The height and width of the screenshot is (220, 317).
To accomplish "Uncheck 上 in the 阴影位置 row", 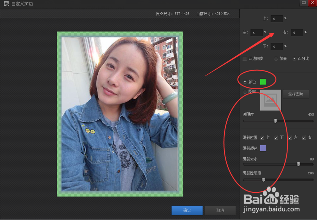I will coord(262,137).
